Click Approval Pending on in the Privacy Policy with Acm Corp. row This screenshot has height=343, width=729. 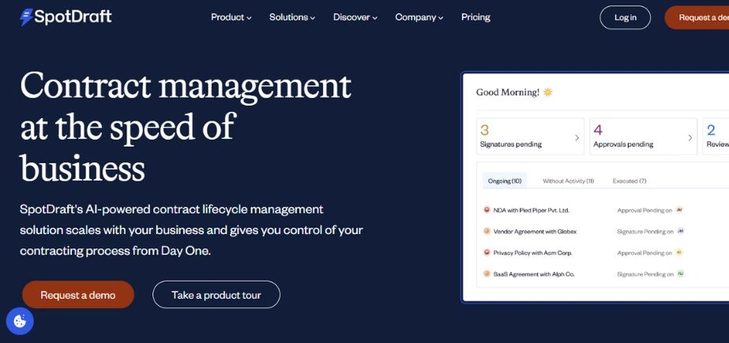tap(644, 253)
